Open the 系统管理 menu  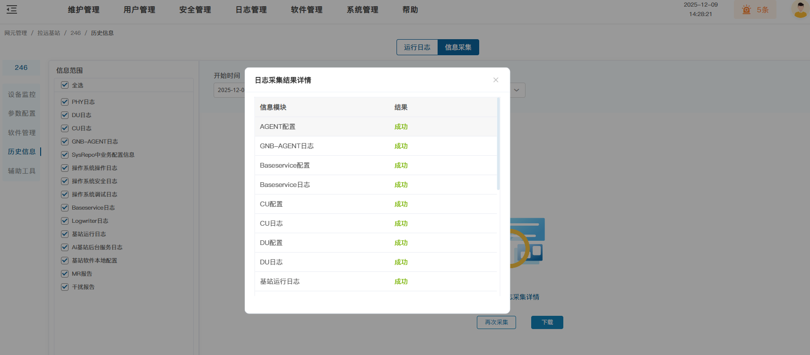click(362, 10)
